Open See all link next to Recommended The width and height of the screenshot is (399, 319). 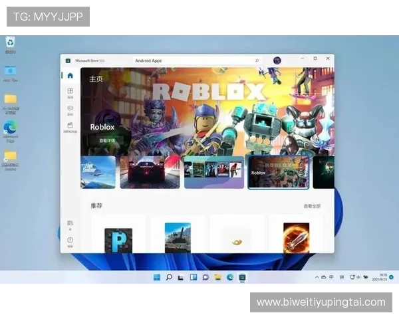pyautogui.click(x=313, y=206)
